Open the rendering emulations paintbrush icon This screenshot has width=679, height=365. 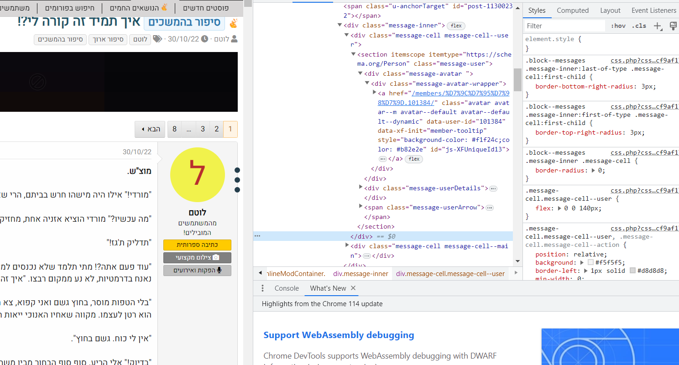(x=673, y=26)
